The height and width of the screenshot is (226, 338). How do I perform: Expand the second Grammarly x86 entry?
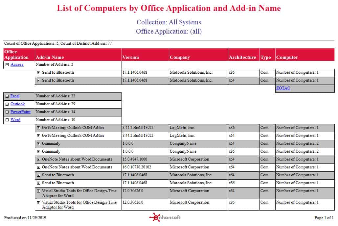tap(39, 151)
